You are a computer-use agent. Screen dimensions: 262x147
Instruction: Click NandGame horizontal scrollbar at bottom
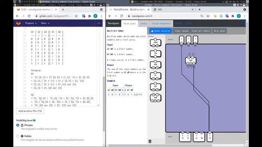point(160,145)
